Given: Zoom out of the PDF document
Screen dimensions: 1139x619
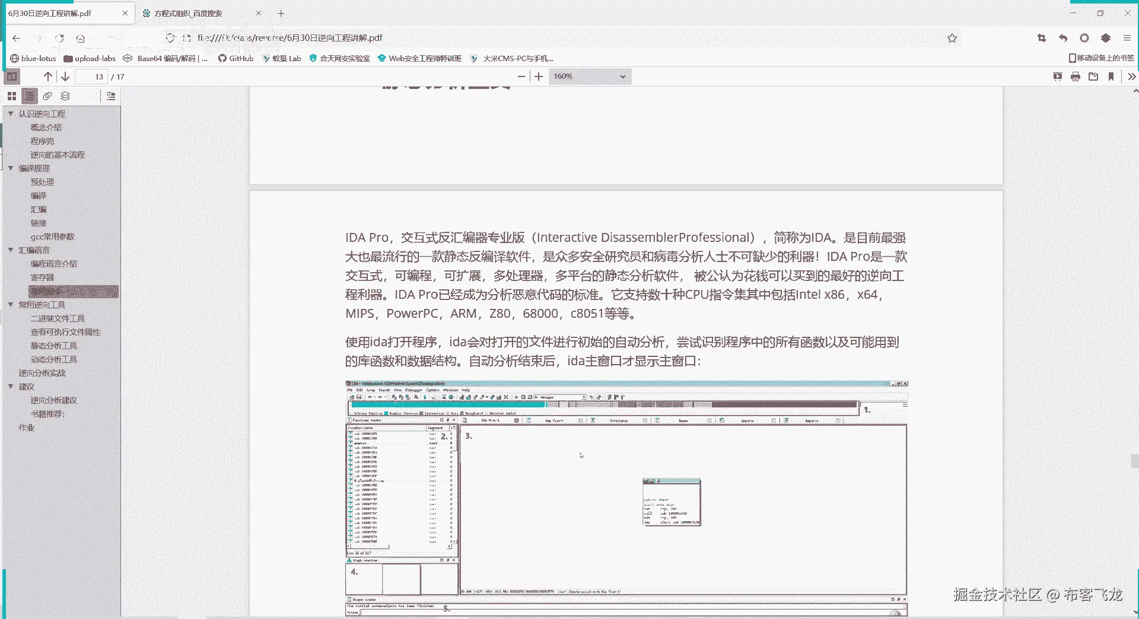Looking at the screenshot, I should [x=521, y=76].
